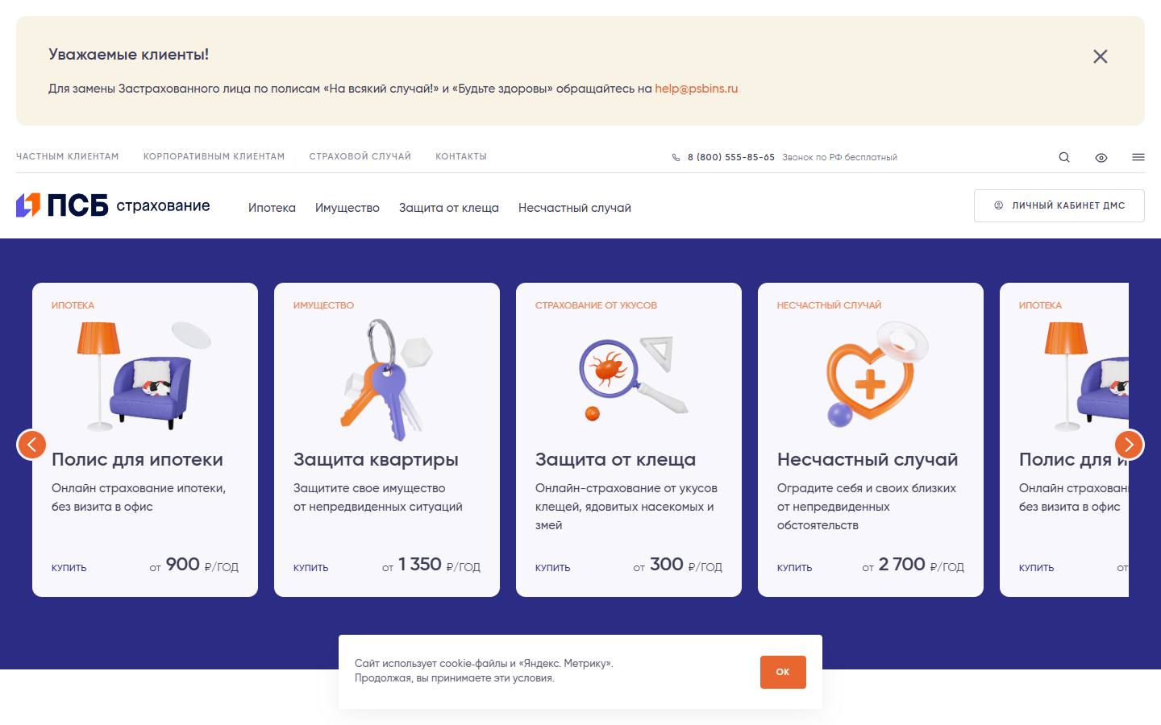Click the НЕСЧАСТНЫЙ СЛУЧАЙ card category label
1161x725 pixels.
pos(829,305)
